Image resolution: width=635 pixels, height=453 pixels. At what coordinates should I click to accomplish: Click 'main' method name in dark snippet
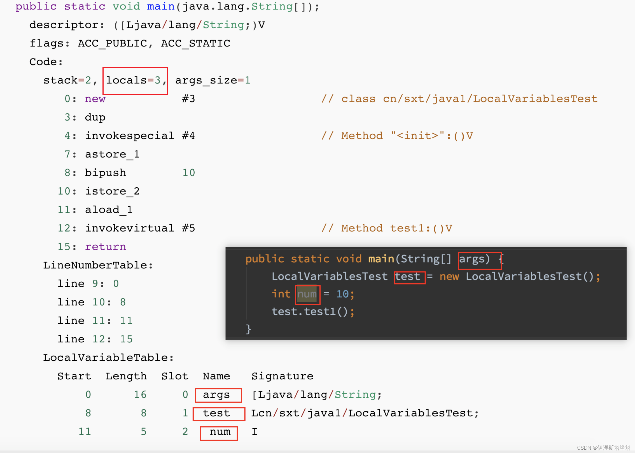pos(381,259)
